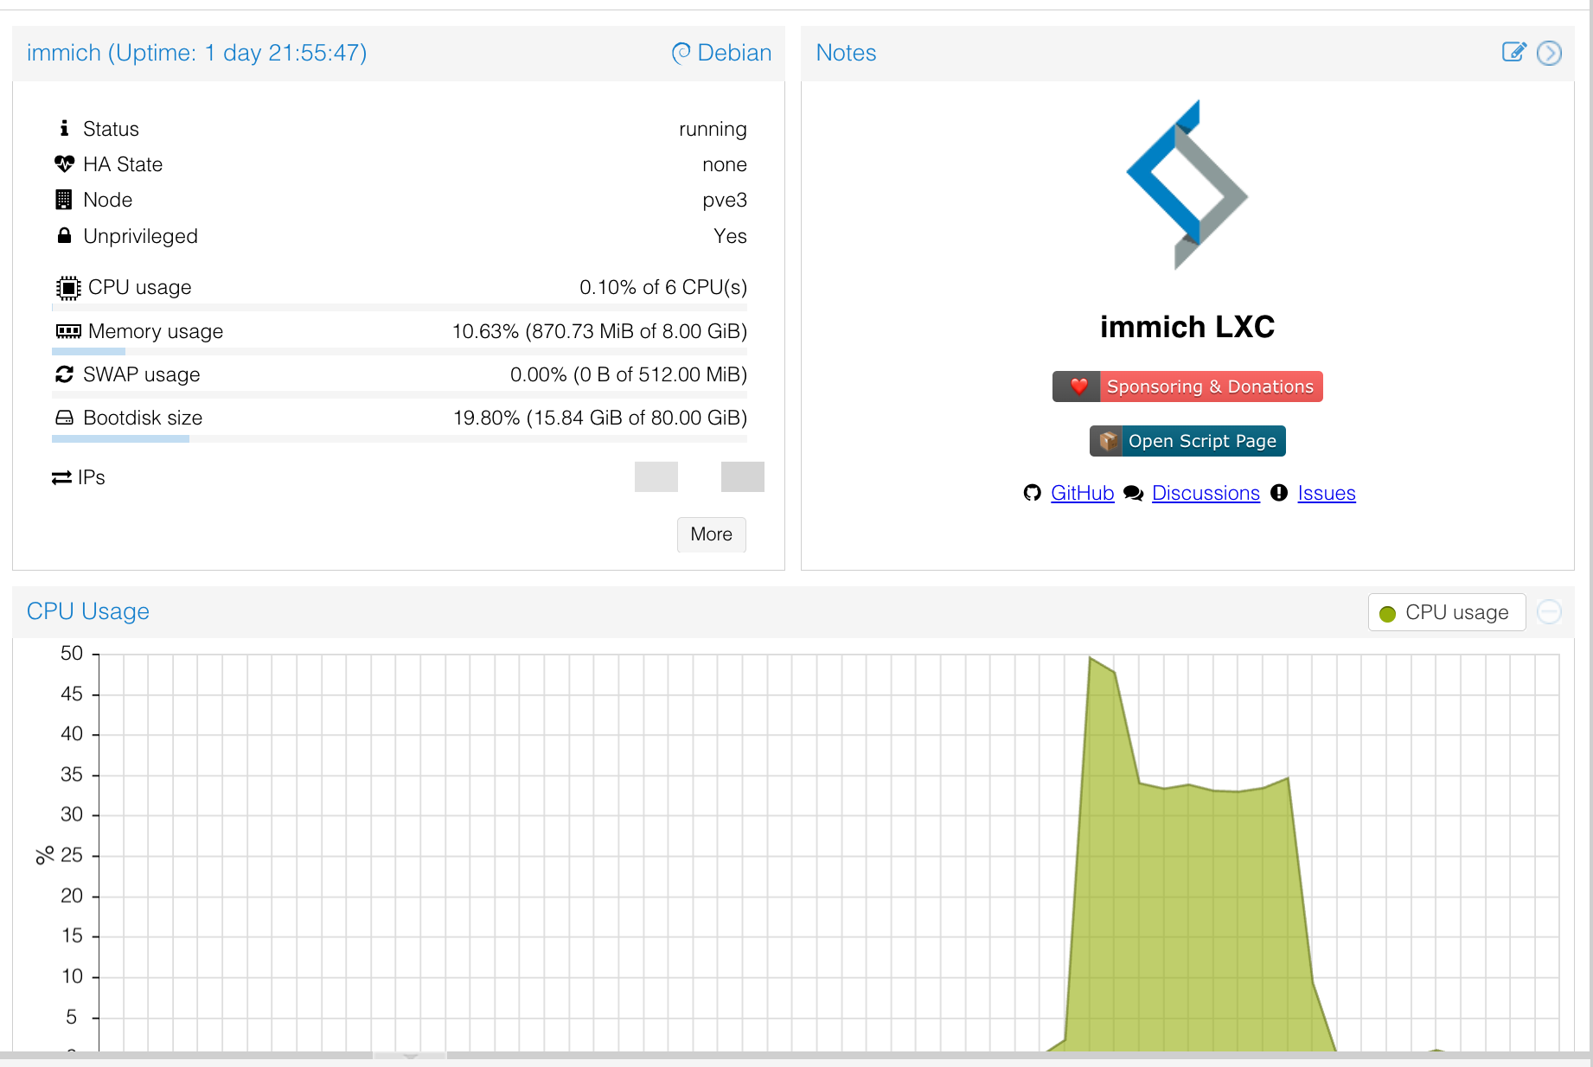Click the 'none' HA State value
The width and height of the screenshot is (1593, 1067).
point(724,164)
